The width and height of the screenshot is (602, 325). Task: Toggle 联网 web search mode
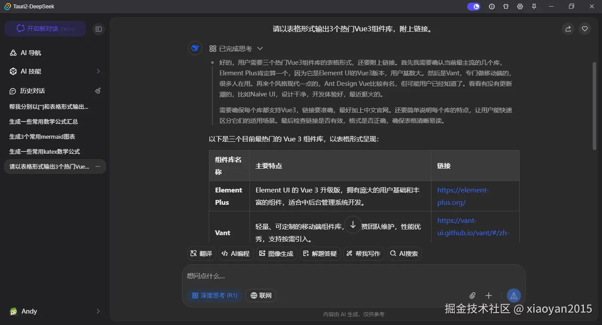(260, 295)
